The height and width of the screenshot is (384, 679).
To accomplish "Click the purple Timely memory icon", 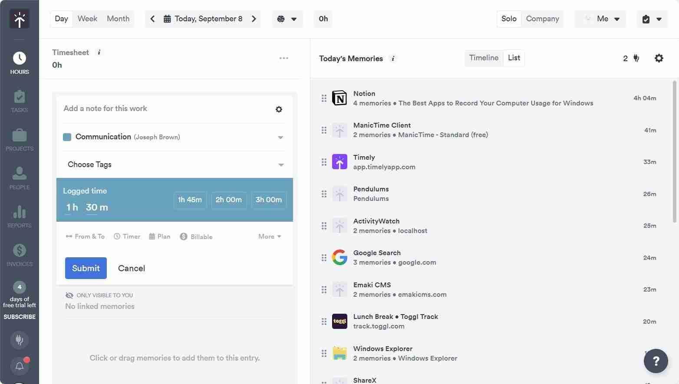I will click(x=339, y=162).
